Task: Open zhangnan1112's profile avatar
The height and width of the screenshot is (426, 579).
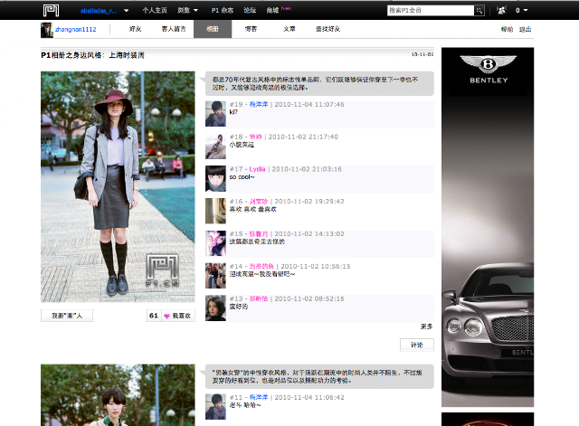Action: (47, 30)
